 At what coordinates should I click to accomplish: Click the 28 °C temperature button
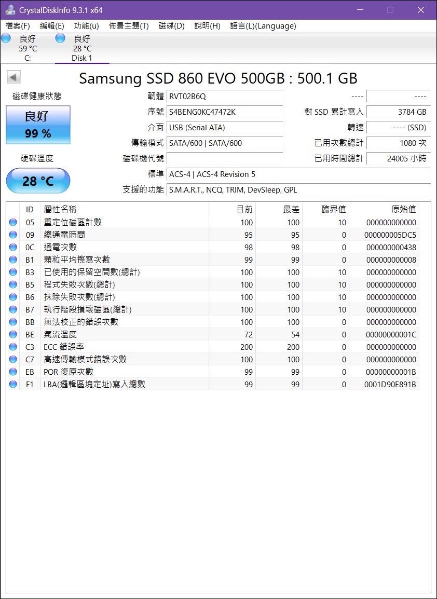pos(38,181)
